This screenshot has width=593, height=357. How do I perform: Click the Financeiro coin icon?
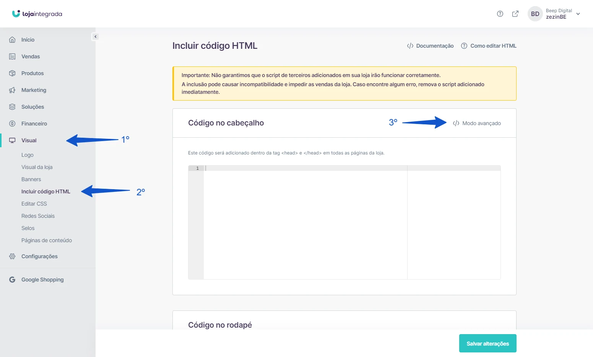tap(12, 124)
